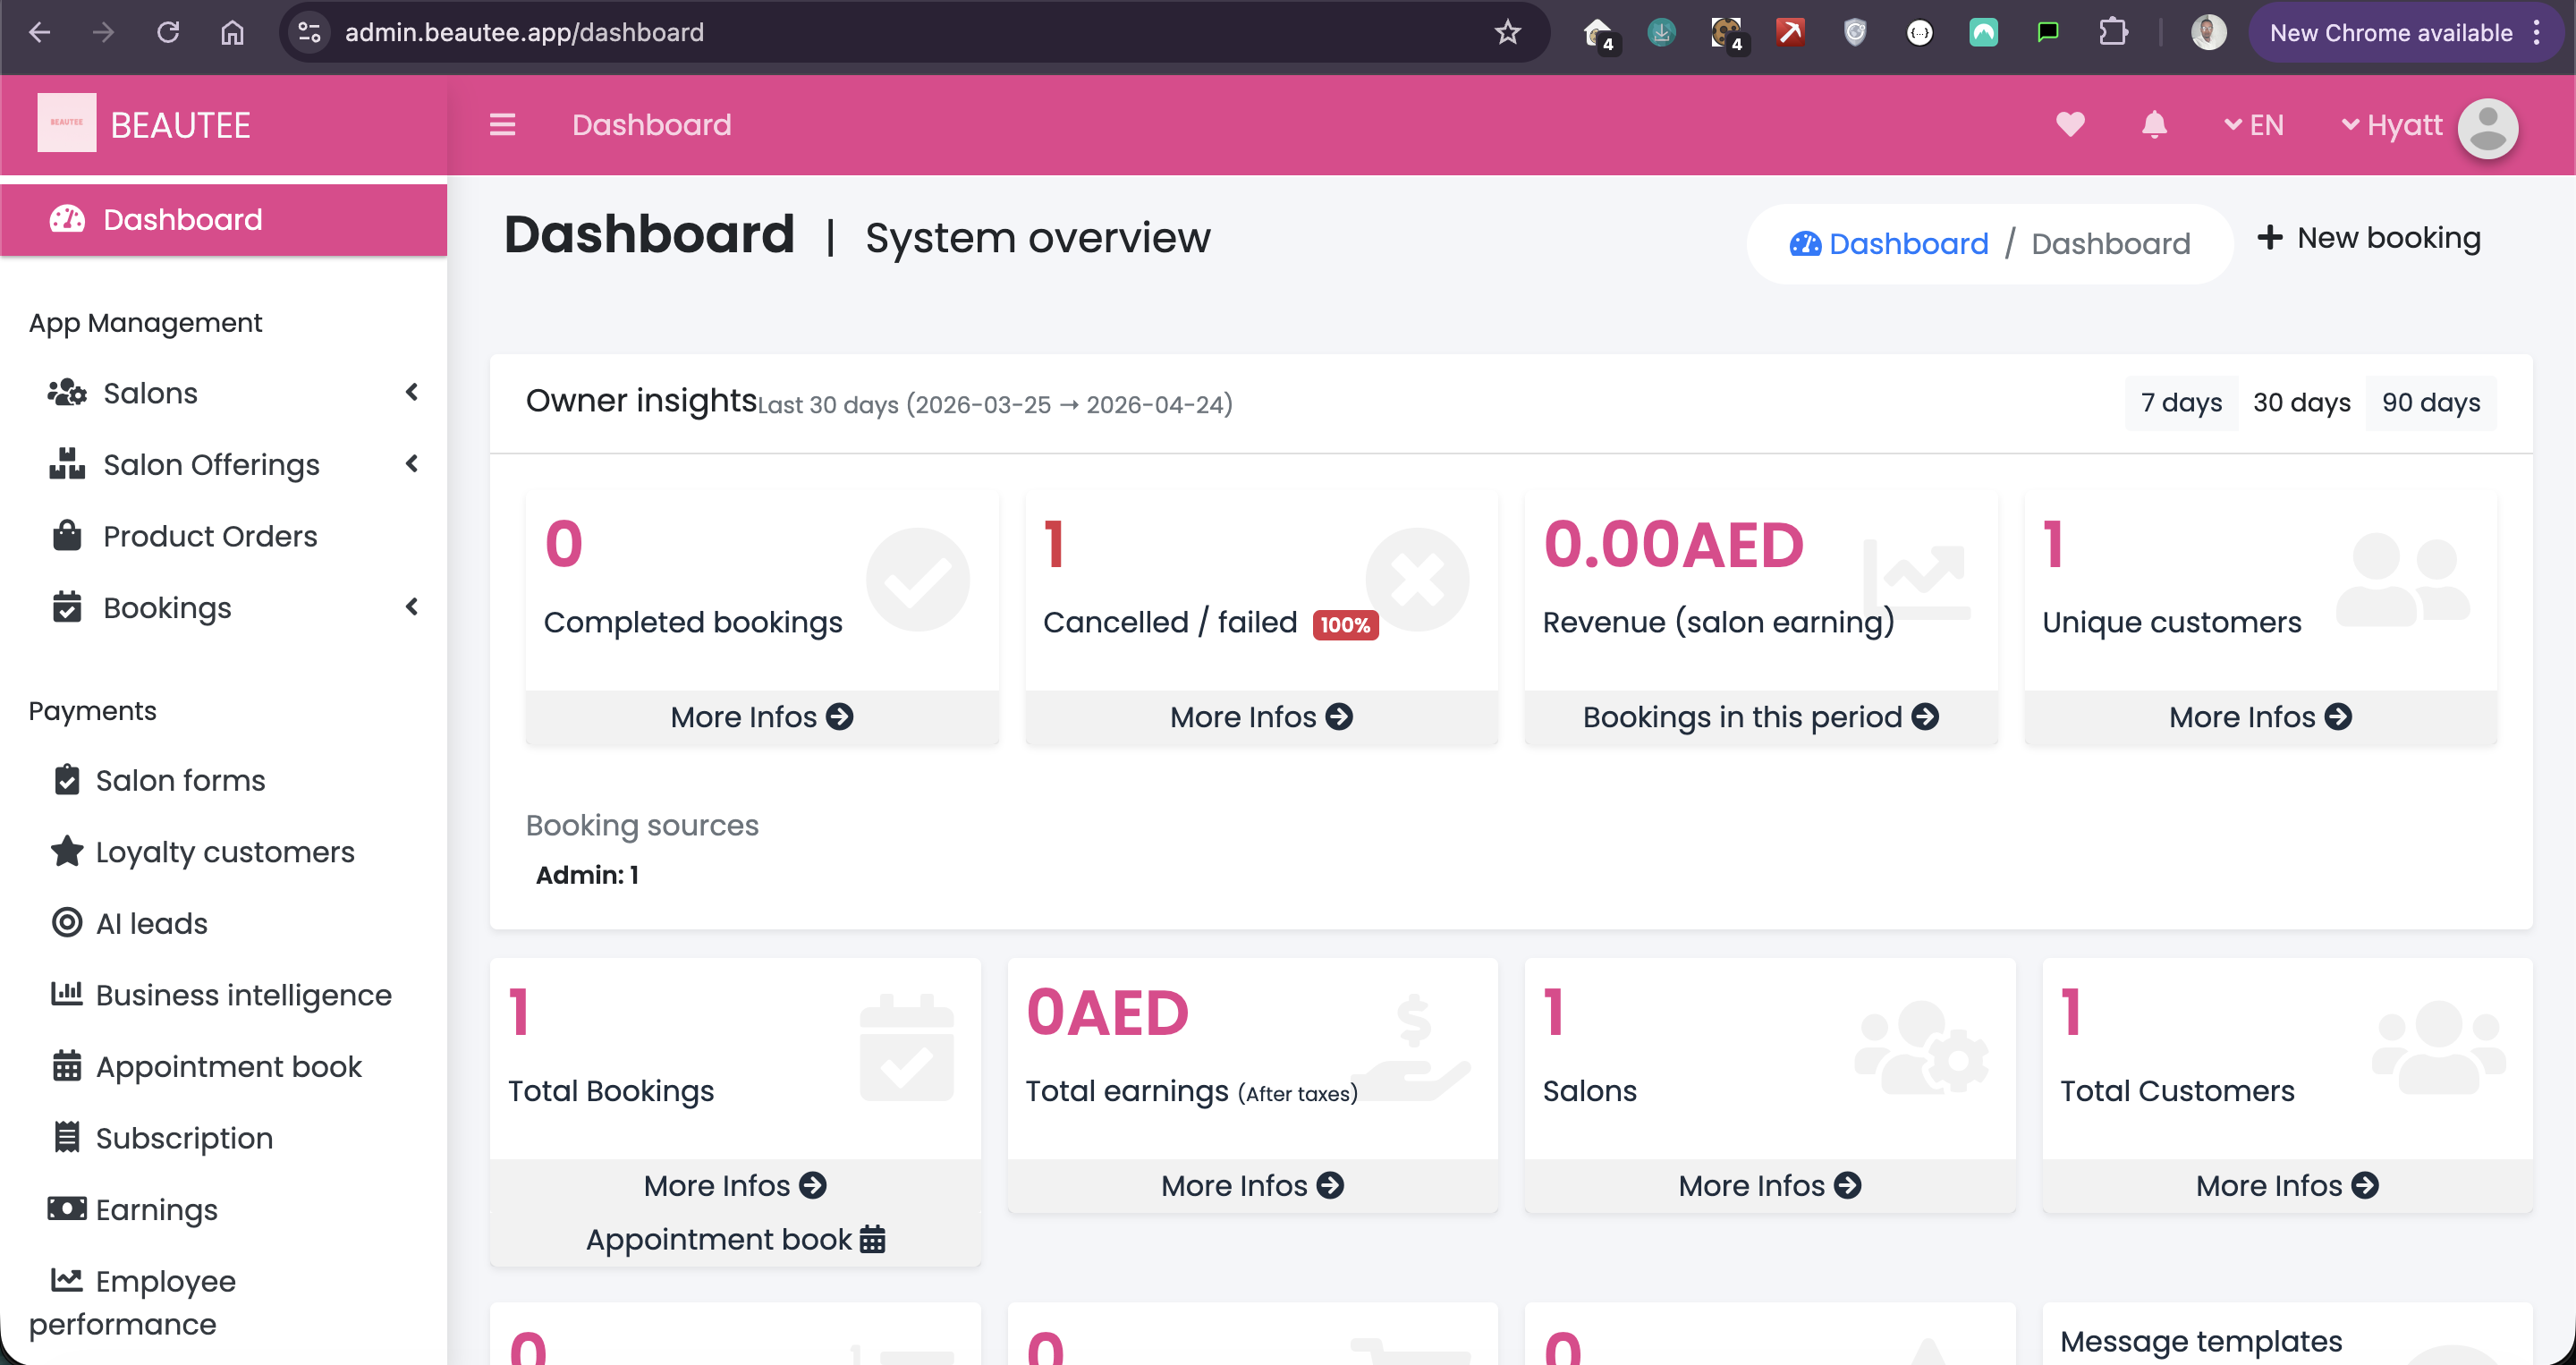
Task: Click the Bookings calendar-check icon in sidebar
Action: (67, 606)
